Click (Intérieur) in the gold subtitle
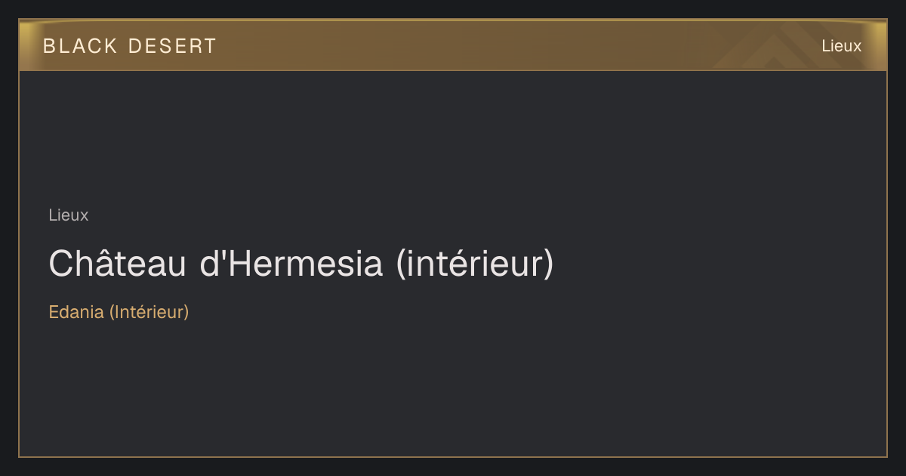The width and height of the screenshot is (906, 476). pos(149,311)
